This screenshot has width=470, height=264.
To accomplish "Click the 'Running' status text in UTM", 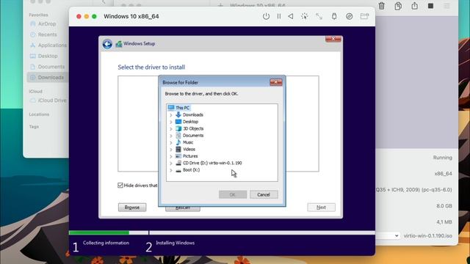I will 442,158.
